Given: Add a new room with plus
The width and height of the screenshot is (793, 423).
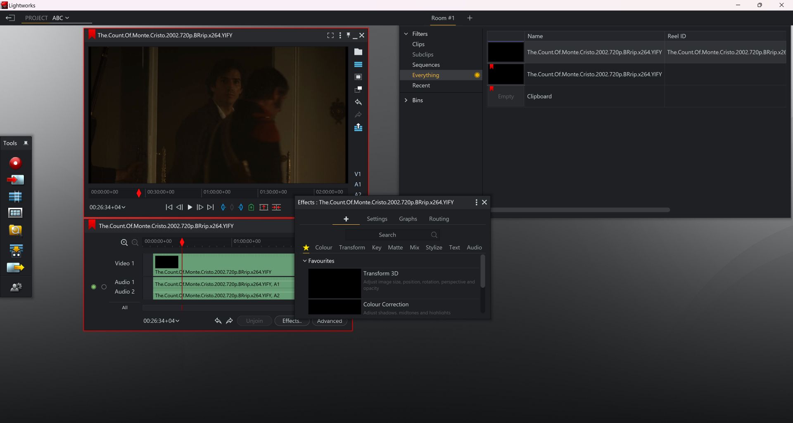Looking at the screenshot, I should (470, 18).
